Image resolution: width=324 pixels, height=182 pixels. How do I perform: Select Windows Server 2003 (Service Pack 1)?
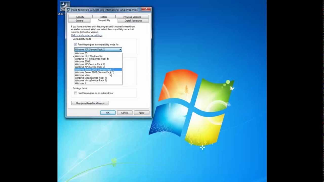98,70
